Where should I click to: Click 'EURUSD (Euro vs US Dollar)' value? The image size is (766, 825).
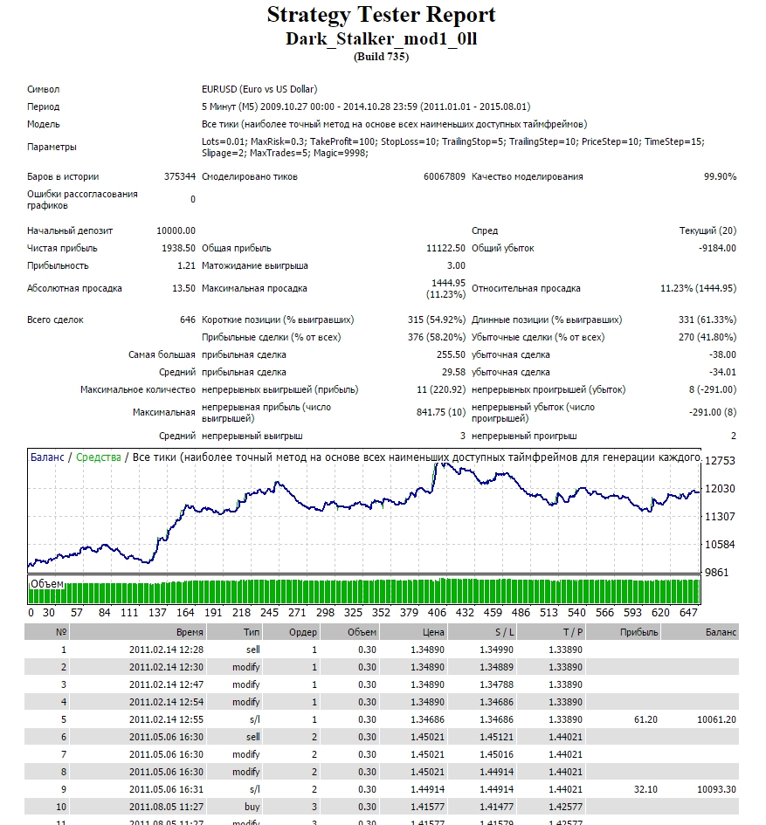pos(259,89)
